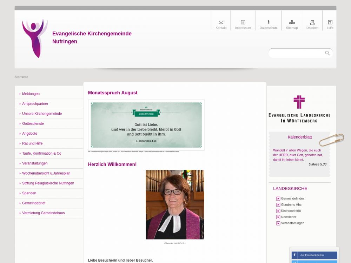The width and height of the screenshot is (351, 263).
Task: Click the Monatsspruch August verse image
Action: point(146,125)
